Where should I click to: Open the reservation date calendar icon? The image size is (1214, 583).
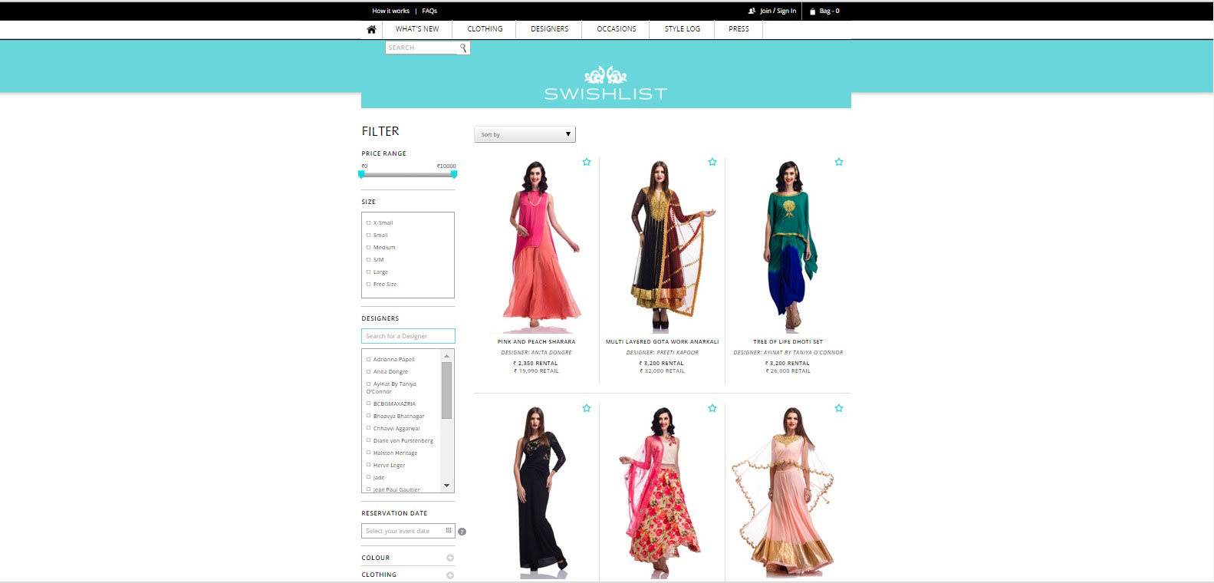(449, 530)
